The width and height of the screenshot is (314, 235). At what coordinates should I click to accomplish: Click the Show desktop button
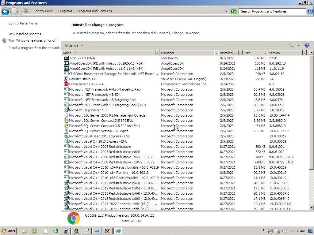(311, 231)
